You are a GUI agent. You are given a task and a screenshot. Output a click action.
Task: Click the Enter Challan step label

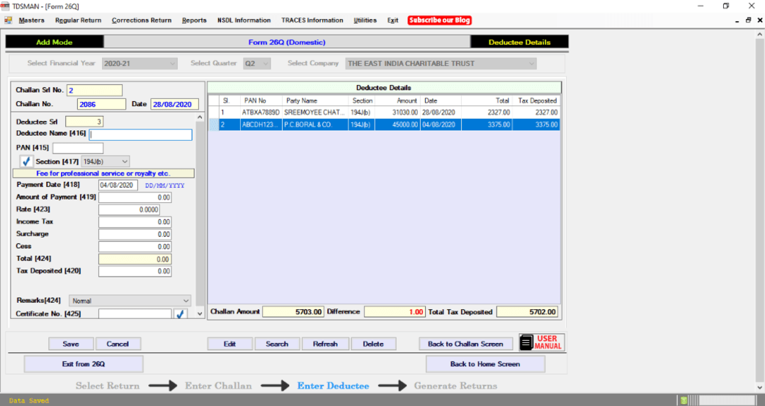point(218,385)
